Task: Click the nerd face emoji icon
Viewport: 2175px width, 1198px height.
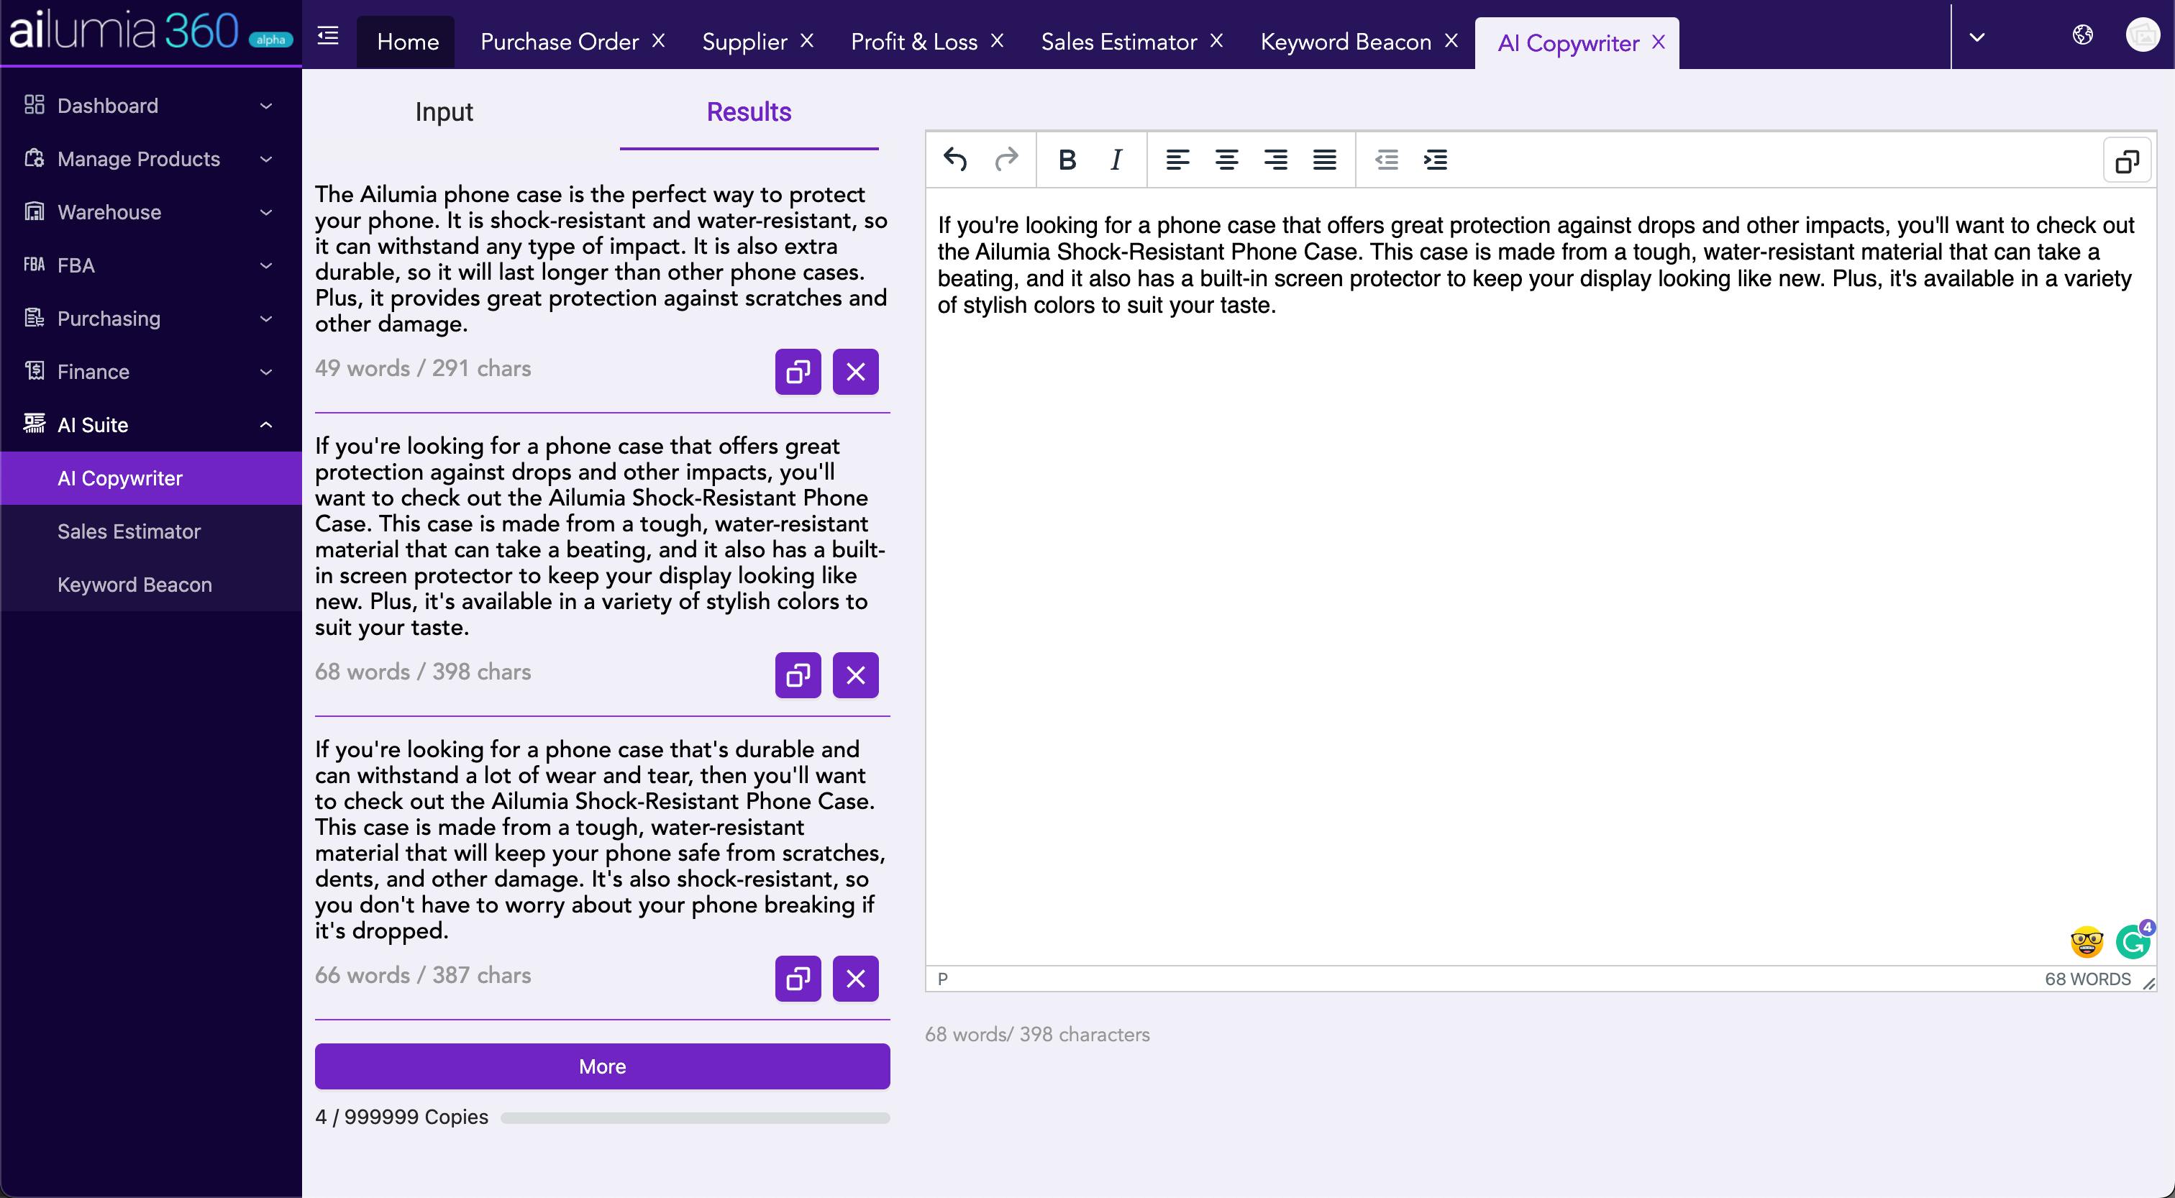Action: tap(2087, 942)
